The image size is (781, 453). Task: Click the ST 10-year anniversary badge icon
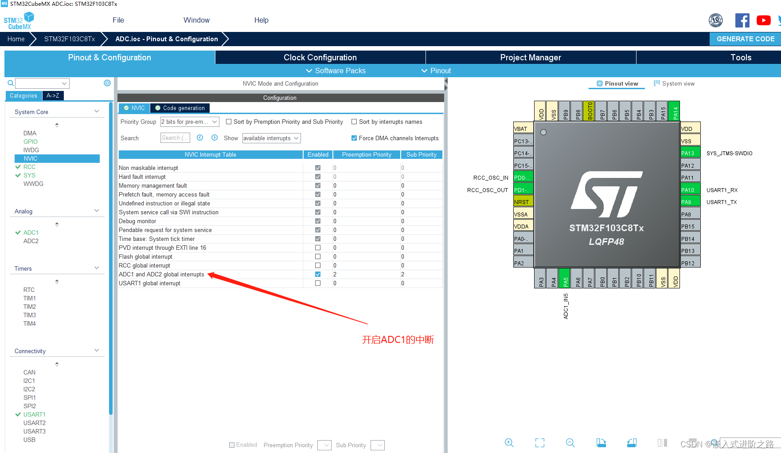715,20
